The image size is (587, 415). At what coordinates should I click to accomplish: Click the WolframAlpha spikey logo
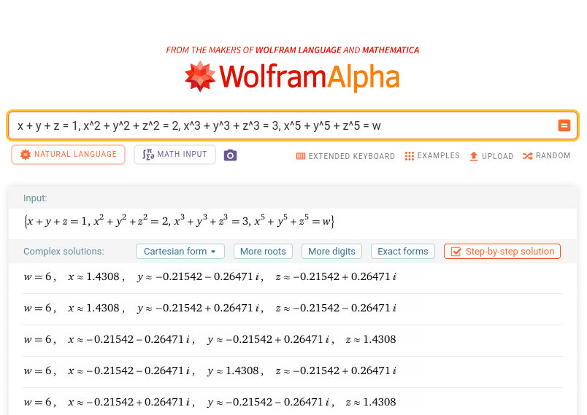click(200, 77)
